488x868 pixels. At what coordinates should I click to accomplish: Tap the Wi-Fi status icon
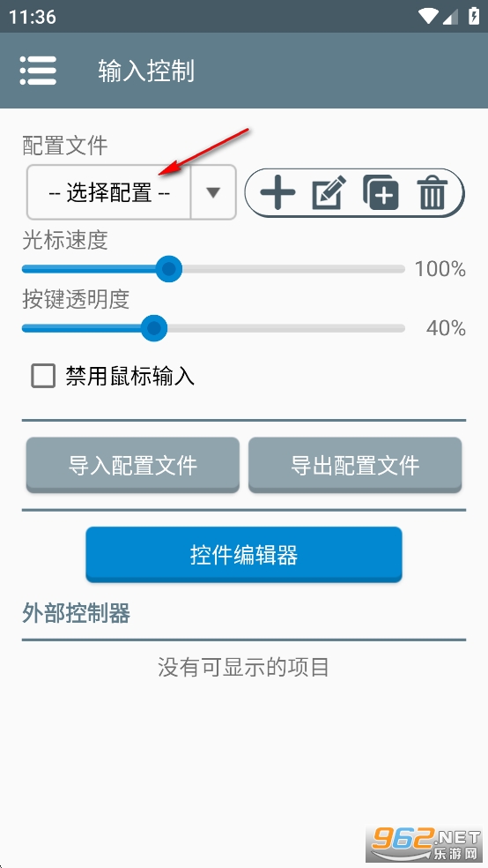click(x=429, y=17)
